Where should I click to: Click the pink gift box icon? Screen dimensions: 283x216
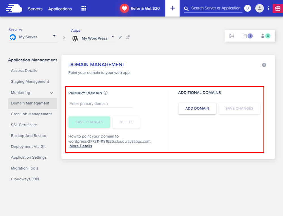pyautogui.click(x=278, y=8)
